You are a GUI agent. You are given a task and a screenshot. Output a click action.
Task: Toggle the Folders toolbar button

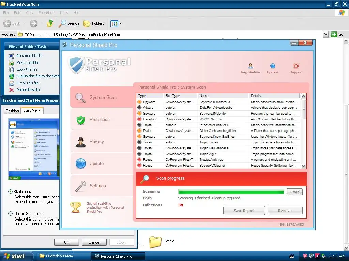[93, 23]
